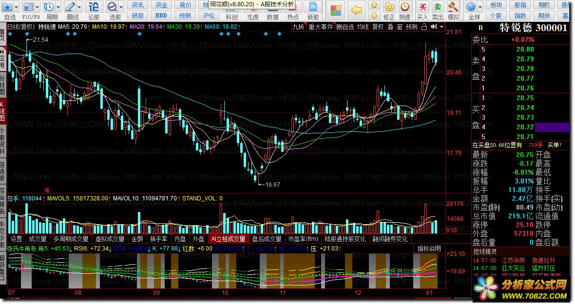The width and height of the screenshot is (575, 304).
Task: Switch to 虚拟成交量 tab
Action: (110, 239)
